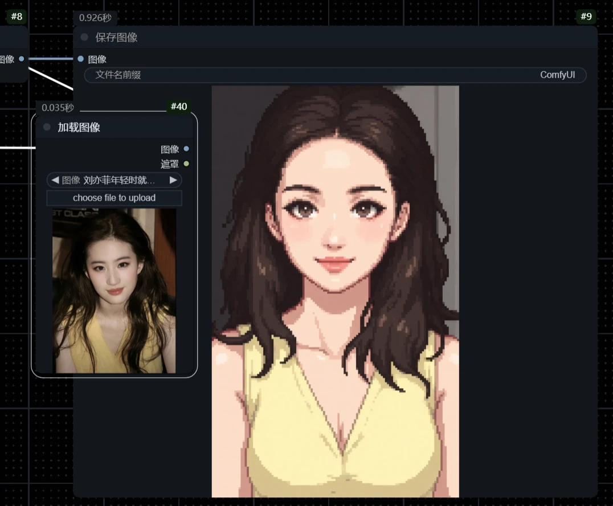Click the #40 collapse badge on 加载图像

179,107
